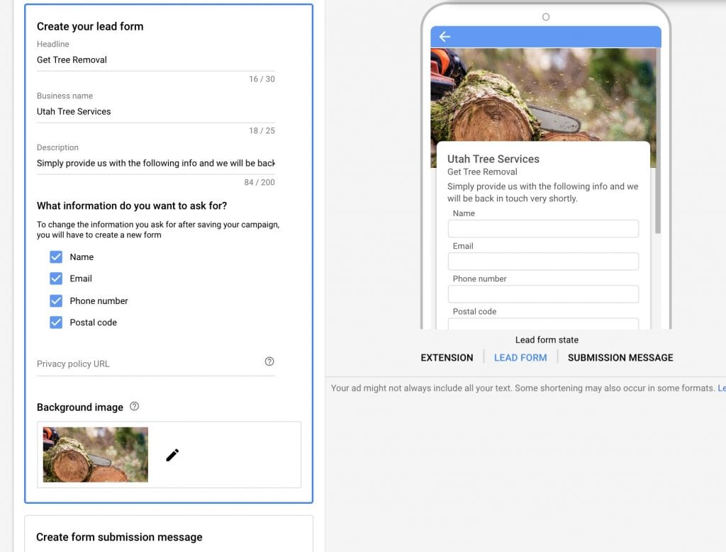Viewport: 726px width, 552px height.
Task: Edit the Business name field
Action: 155,111
